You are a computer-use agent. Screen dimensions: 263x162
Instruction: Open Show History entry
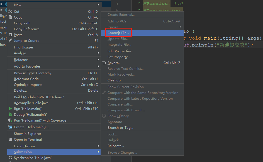tap(142, 116)
